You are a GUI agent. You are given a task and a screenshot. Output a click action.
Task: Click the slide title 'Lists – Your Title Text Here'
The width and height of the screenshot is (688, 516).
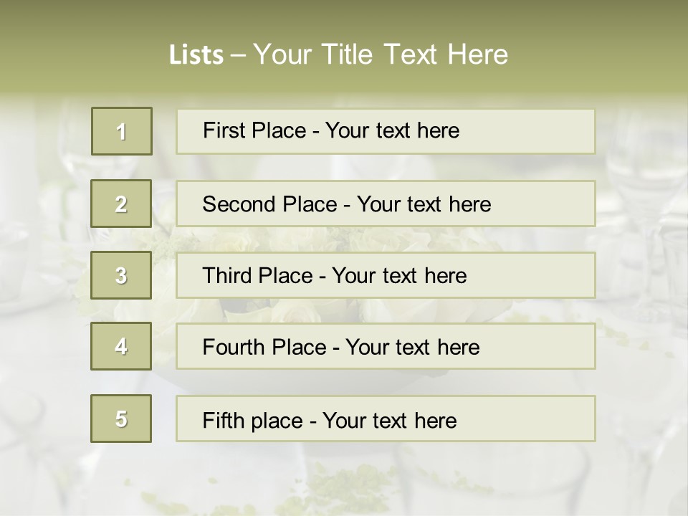(x=338, y=54)
